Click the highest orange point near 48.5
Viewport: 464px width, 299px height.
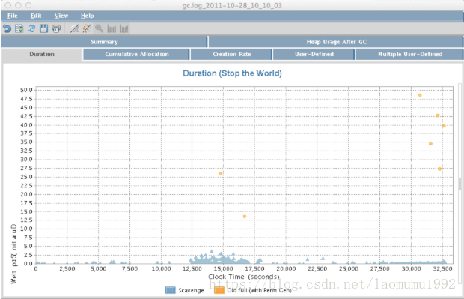(x=420, y=95)
